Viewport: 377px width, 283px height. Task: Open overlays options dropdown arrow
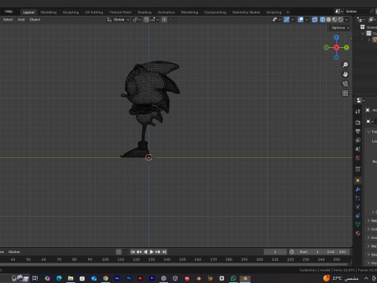[x=306, y=20]
